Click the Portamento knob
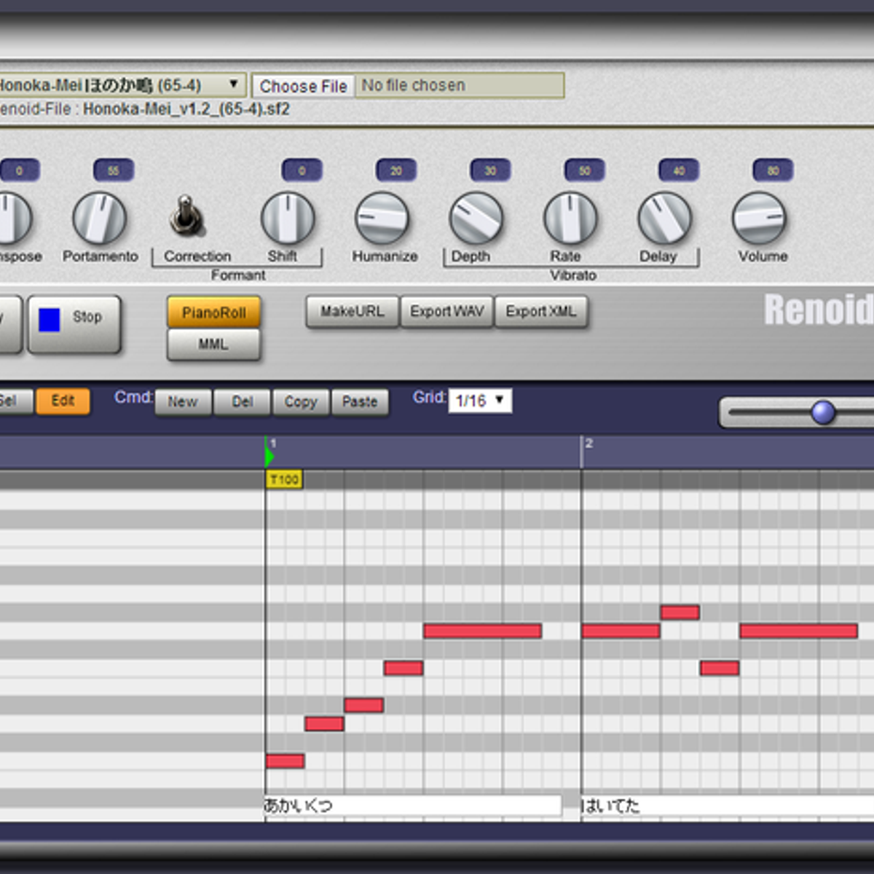 [100, 218]
